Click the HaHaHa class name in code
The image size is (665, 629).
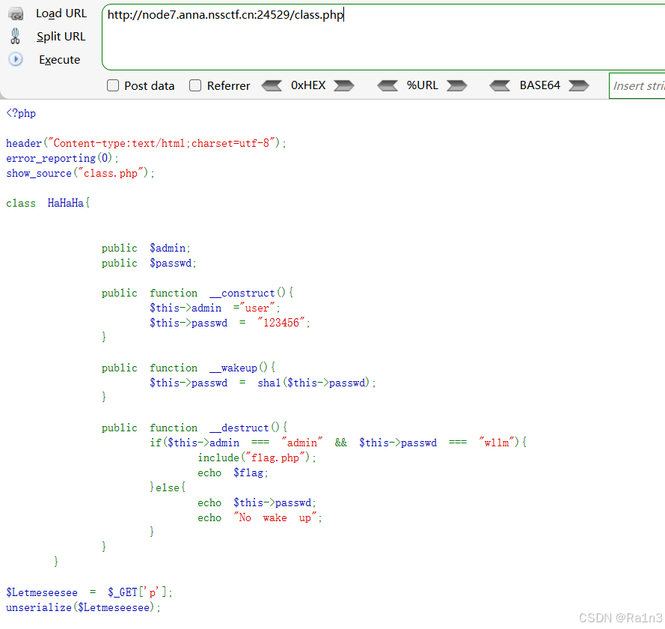[x=65, y=202]
